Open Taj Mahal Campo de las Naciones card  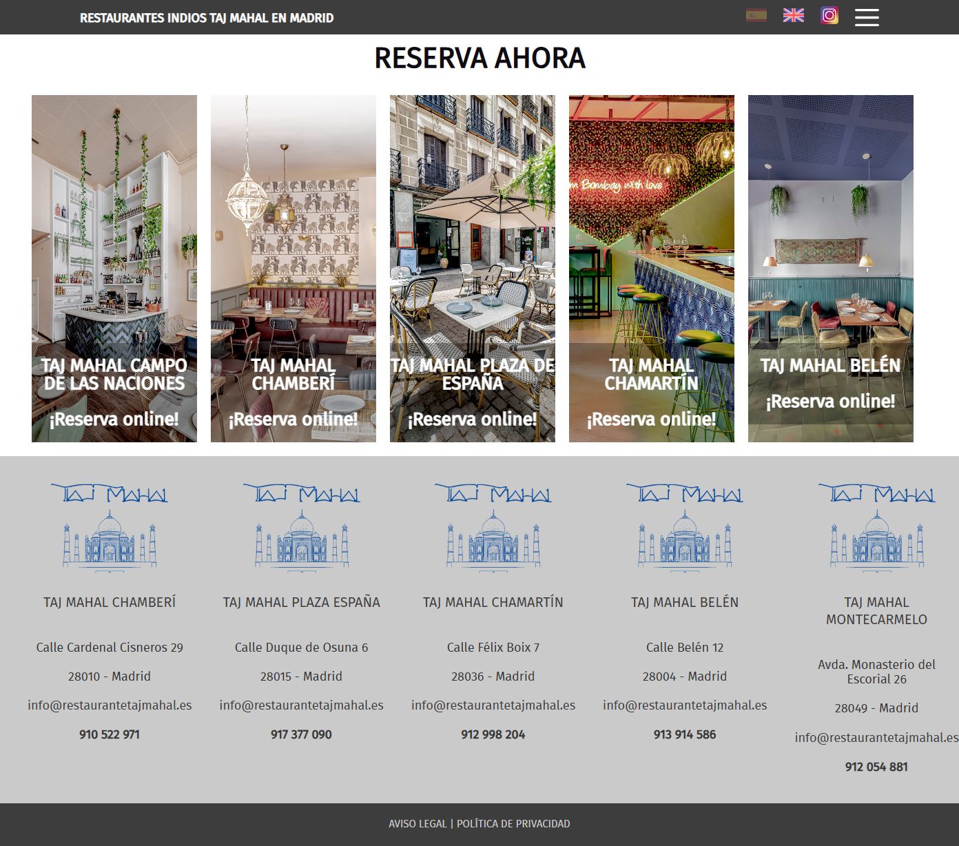point(114,269)
